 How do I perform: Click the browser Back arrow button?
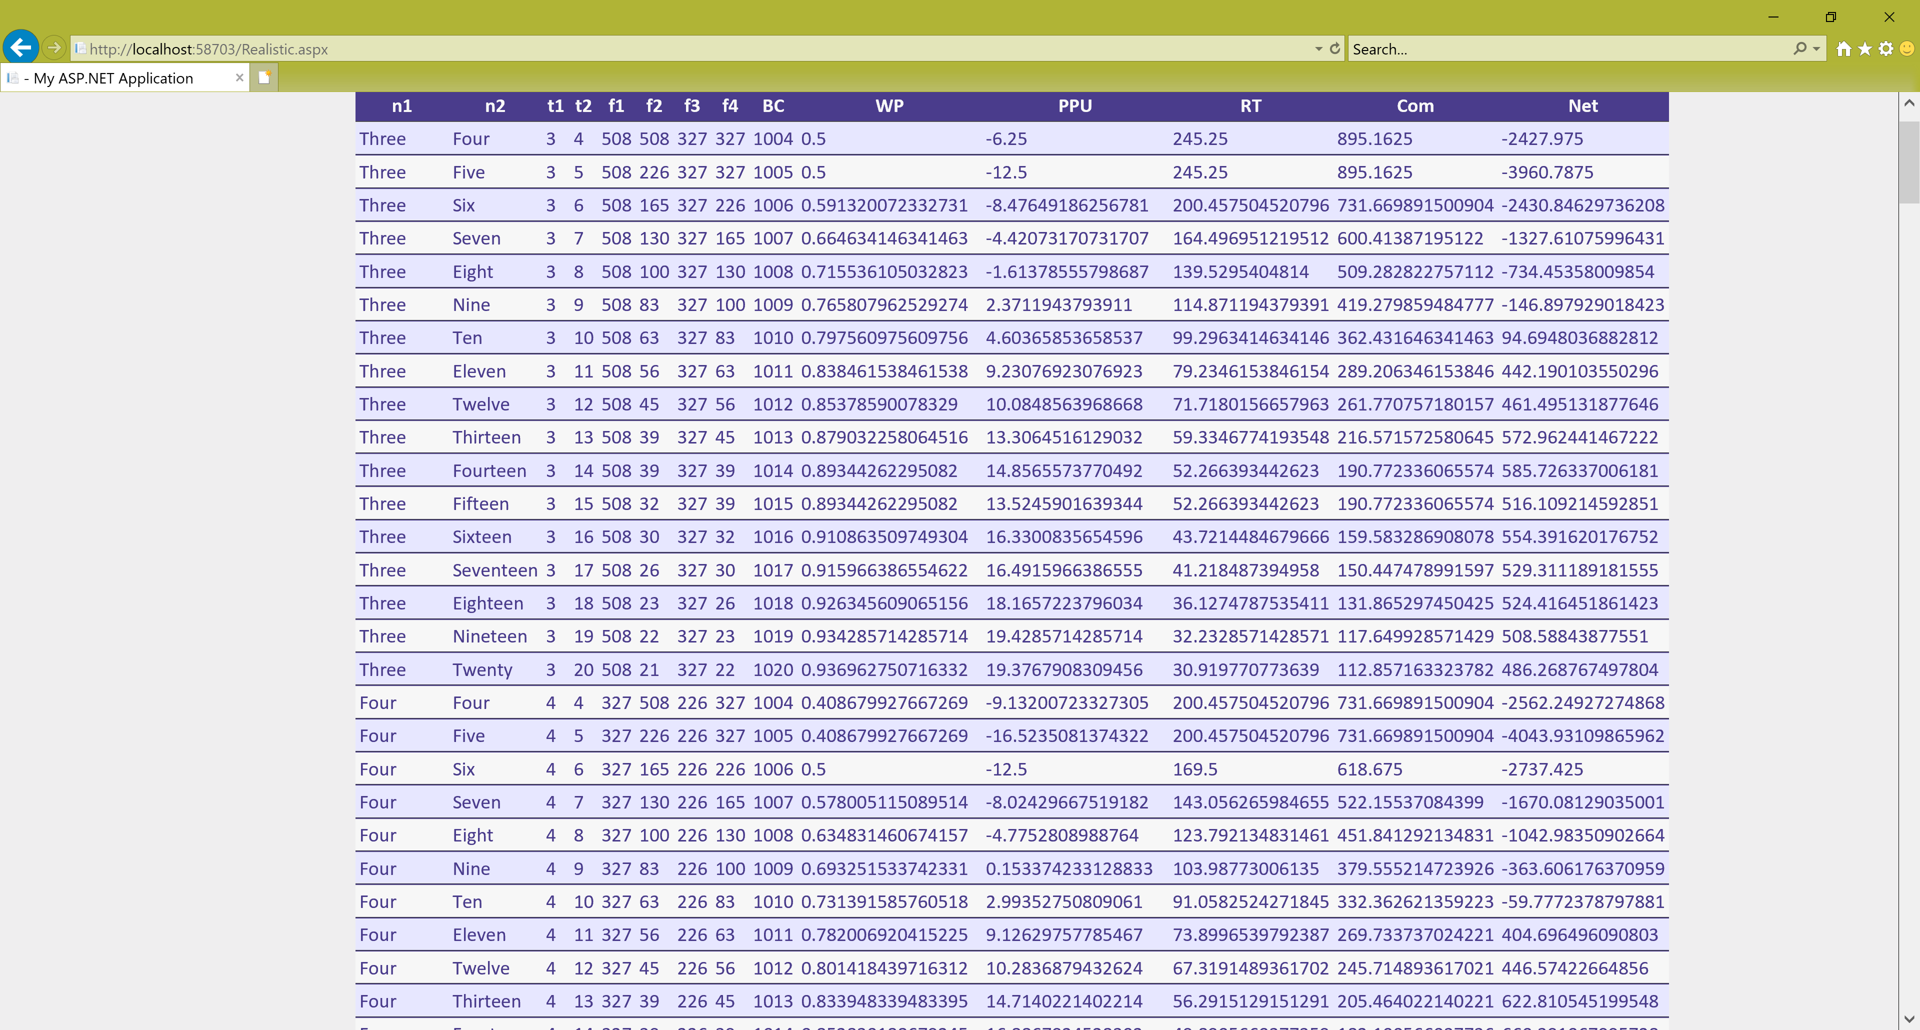(21, 47)
